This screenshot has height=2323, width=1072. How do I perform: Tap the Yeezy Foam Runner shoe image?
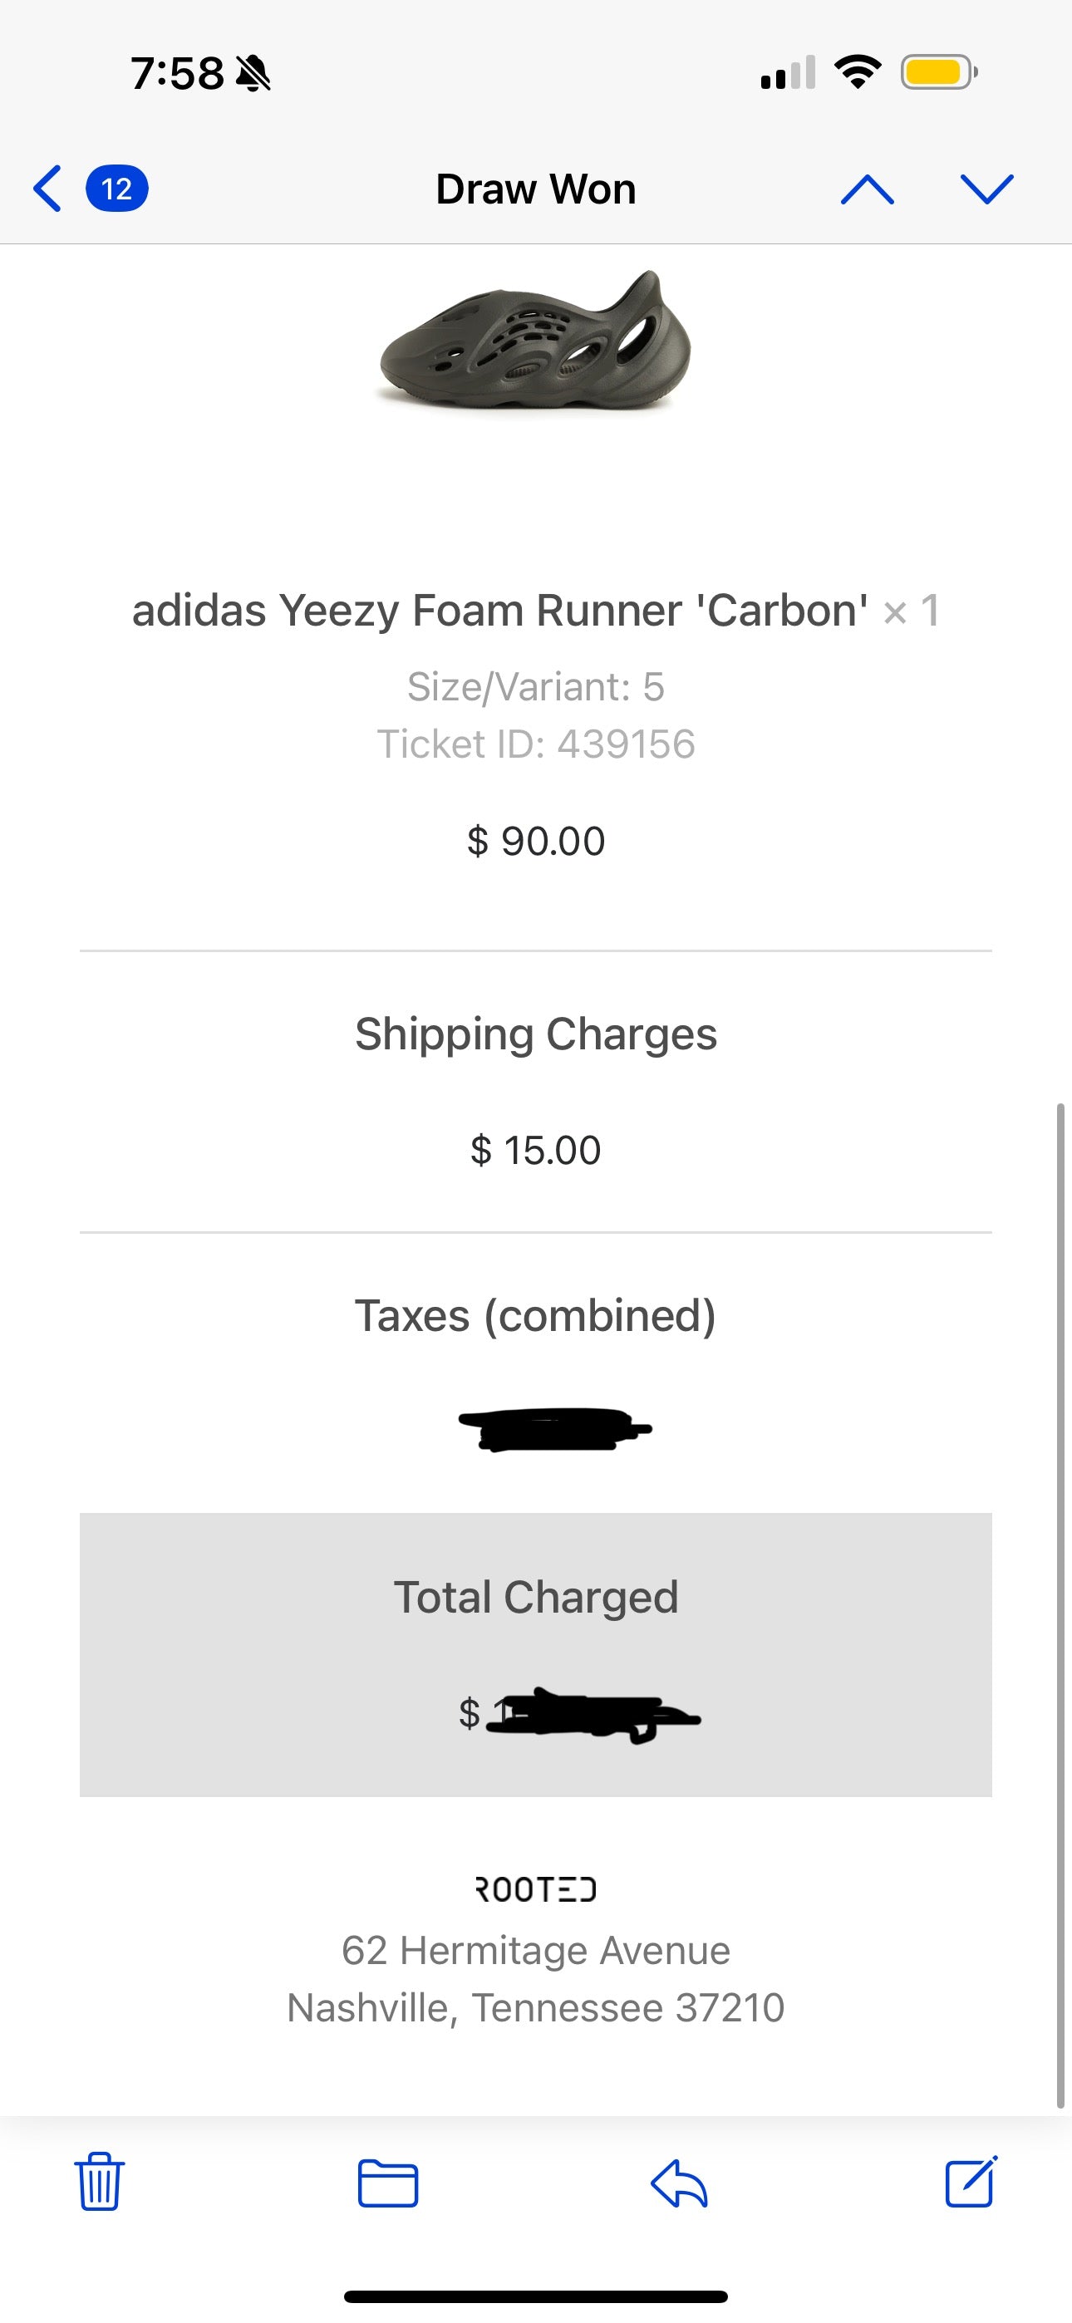coord(535,341)
